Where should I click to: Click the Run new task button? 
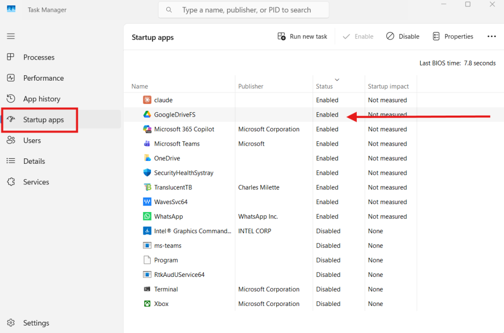pyautogui.click(x=302, y=36)
